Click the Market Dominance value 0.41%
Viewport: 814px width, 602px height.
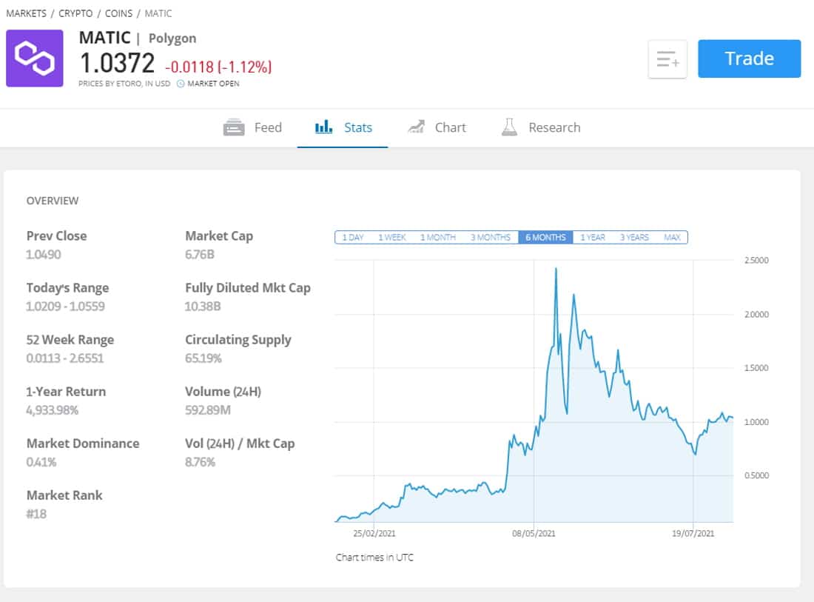[41, 462]
